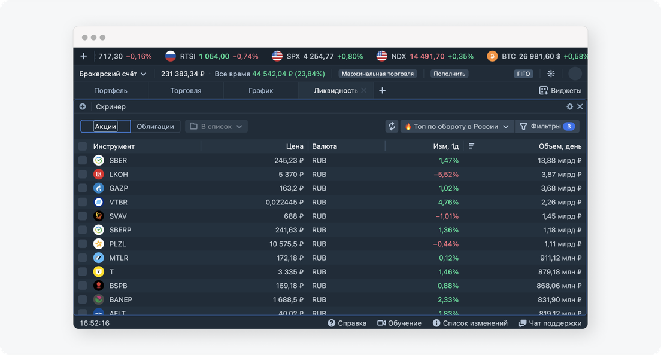Click the RTSI Russian flag icon
The image size is (661, 355).
point(170,56)
